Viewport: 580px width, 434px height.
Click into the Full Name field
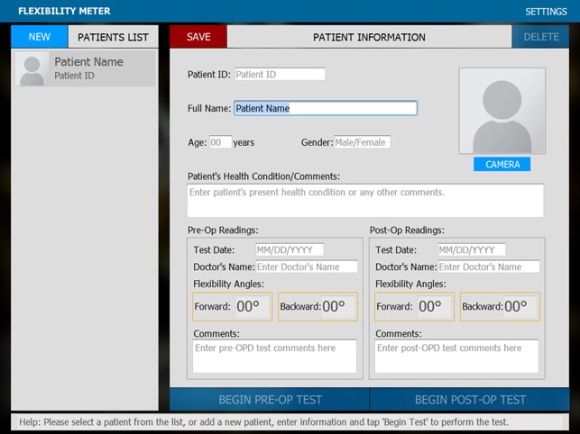pos(326,108)
